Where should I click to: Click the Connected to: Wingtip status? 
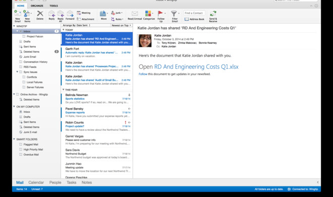pos(303,189)
